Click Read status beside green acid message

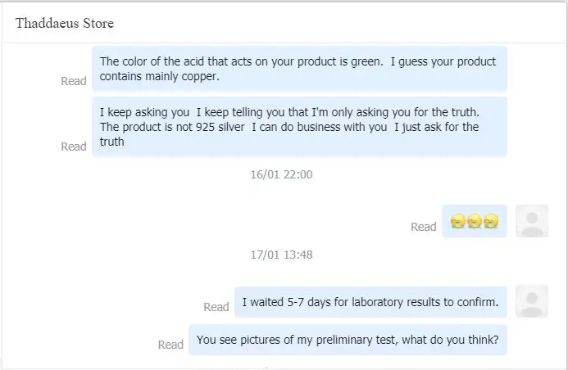coord(74,81)
